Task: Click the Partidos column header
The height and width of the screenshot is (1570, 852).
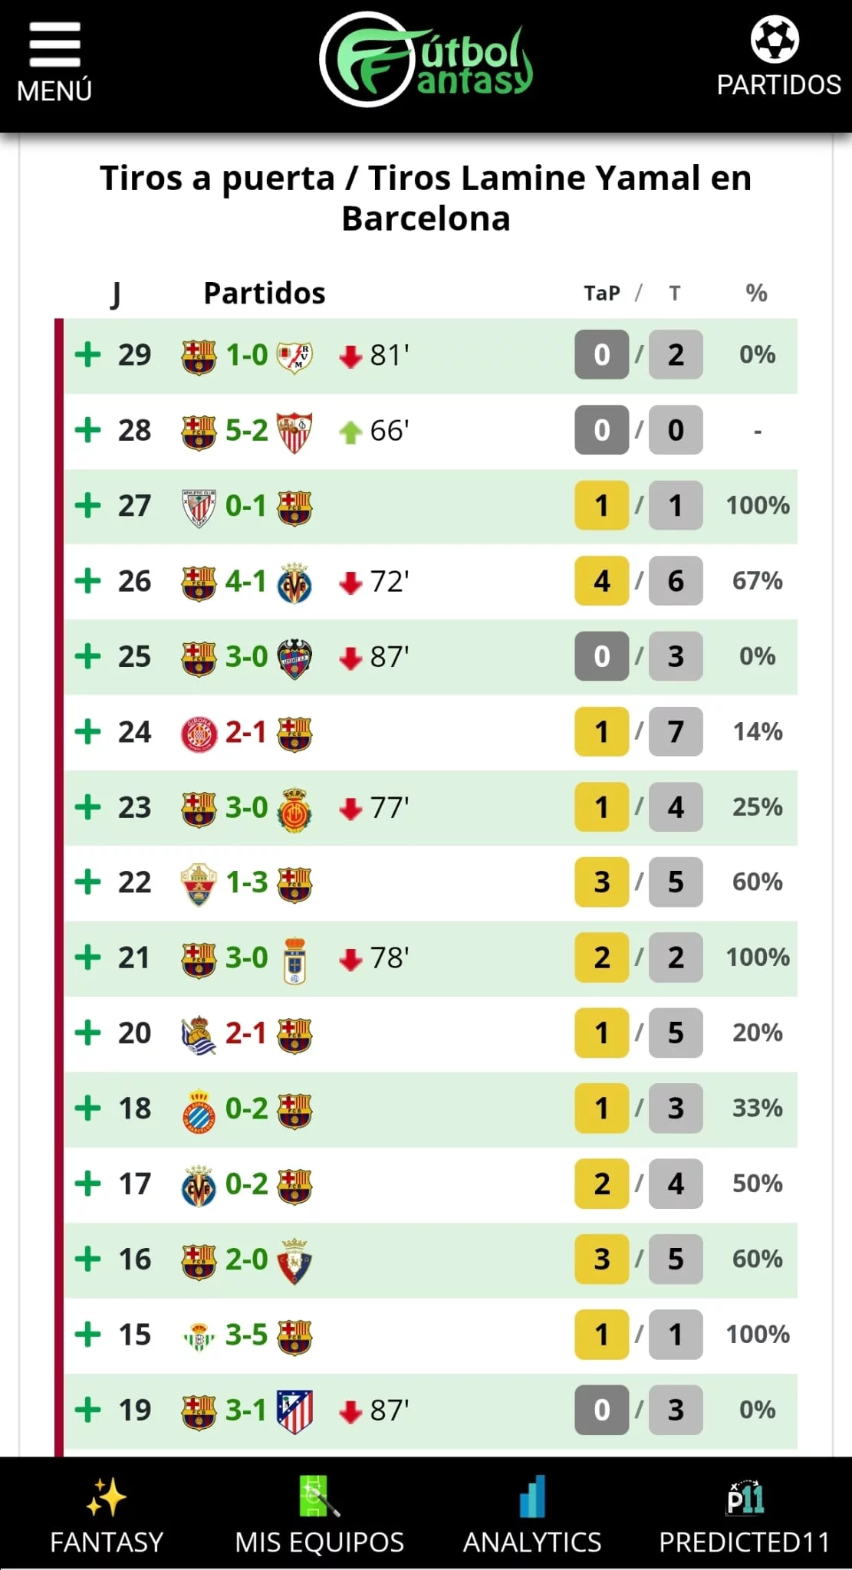Action: click(x=265, y=293)
